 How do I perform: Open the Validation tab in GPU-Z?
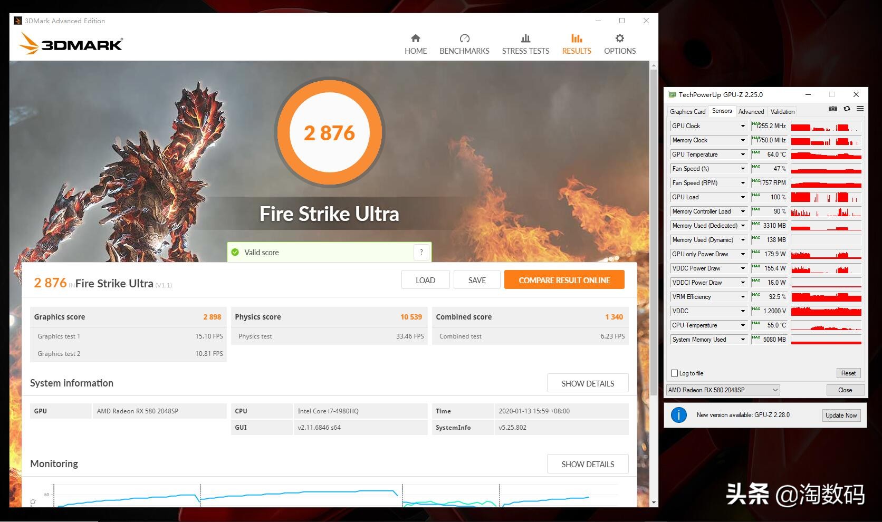pos(782,112)
